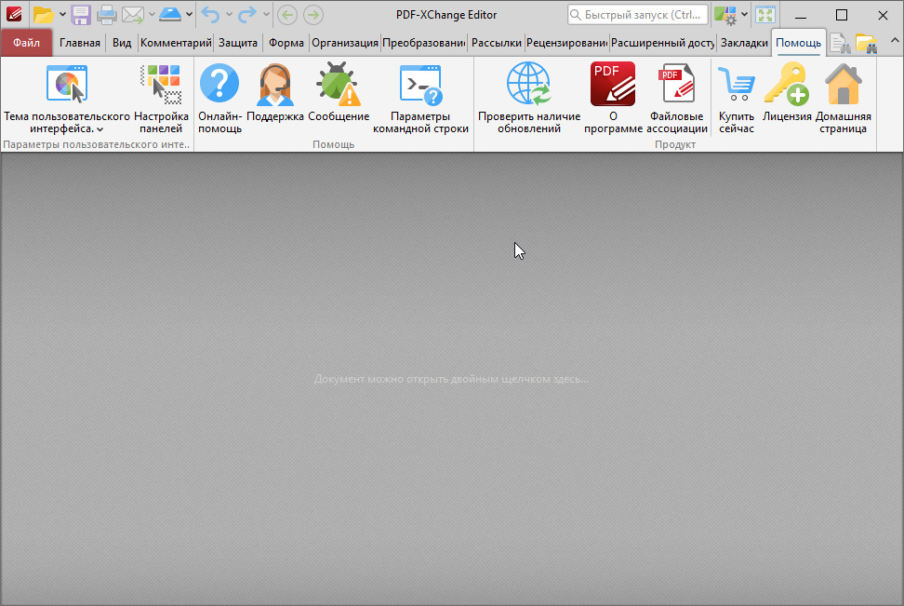Click the Поддержка support agent icon
This screenshot has width=904, height=606.
275,85
